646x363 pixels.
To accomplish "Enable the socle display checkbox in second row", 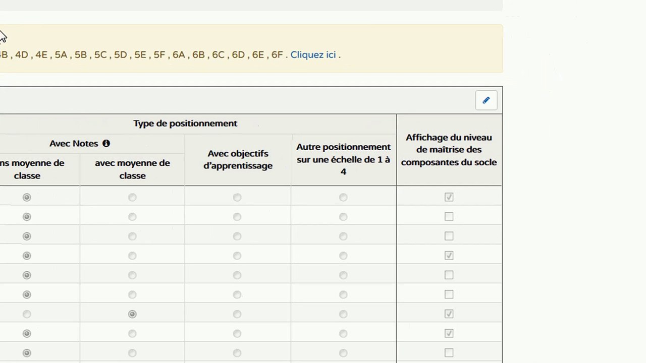I will click(x=449, y=217).
